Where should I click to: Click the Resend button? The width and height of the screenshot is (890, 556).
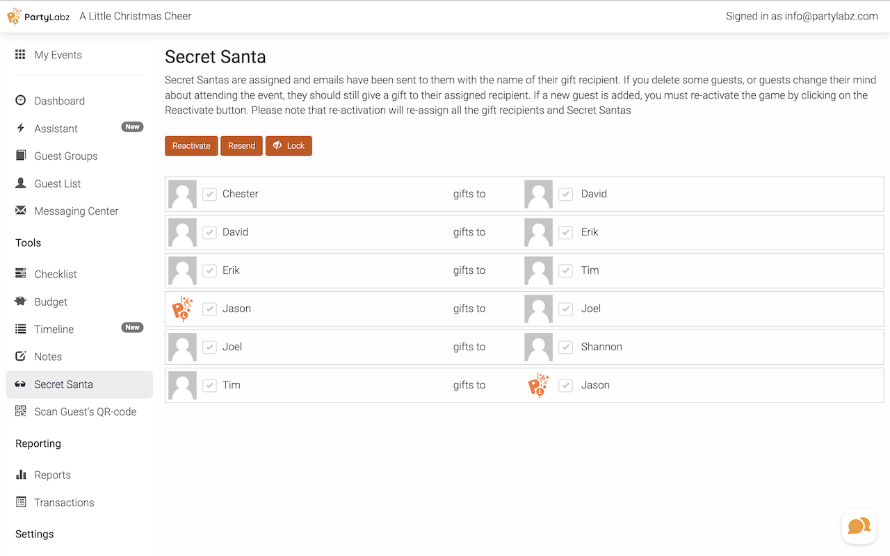(x=241, y=146)
